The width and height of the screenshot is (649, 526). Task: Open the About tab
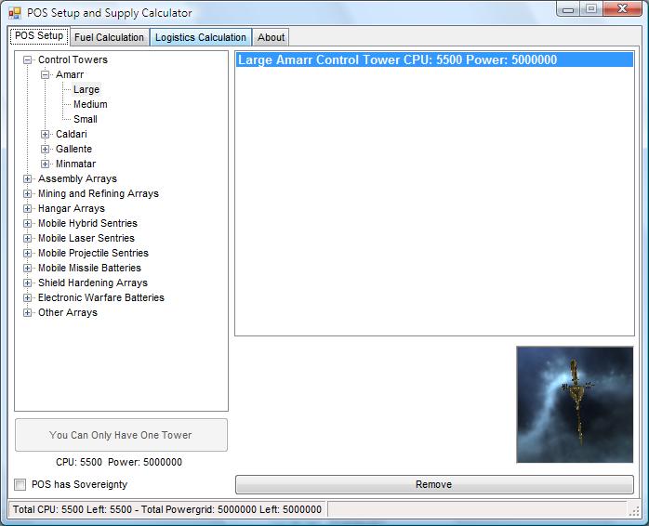[272, 37]
